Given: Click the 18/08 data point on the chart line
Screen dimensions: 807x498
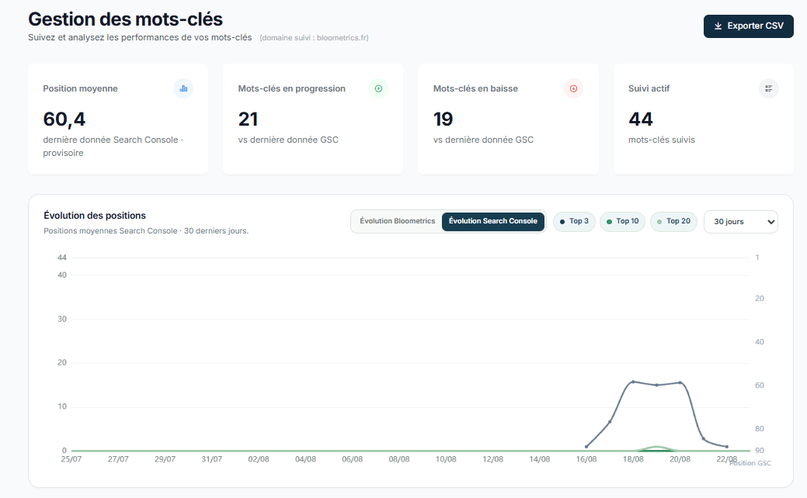Looking at the screenshot, I should (633, 382).
